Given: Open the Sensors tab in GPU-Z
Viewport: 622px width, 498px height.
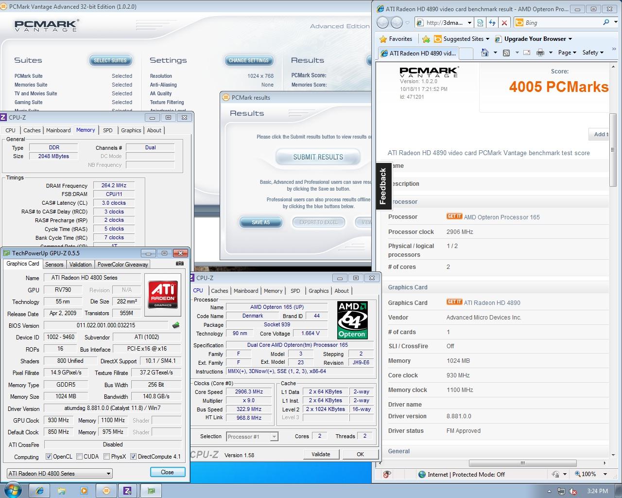Looking at the screenshot, I should [54, 264].
